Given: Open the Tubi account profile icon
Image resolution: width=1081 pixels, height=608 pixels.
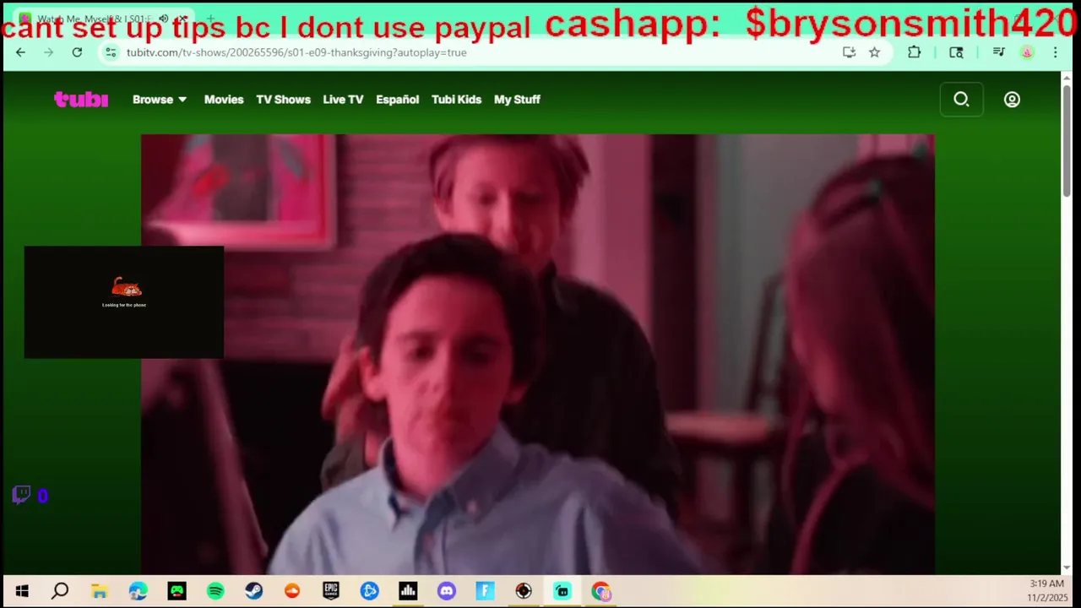Looking at the screenshot, I should pos(1012,100).
